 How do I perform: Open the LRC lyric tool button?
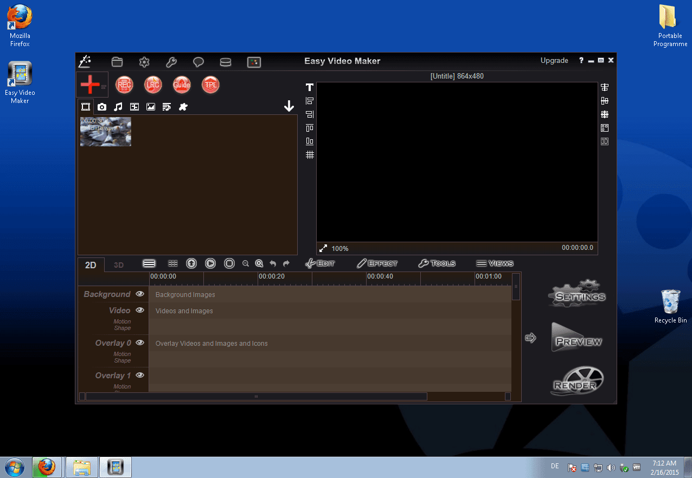tap(153, 85)
